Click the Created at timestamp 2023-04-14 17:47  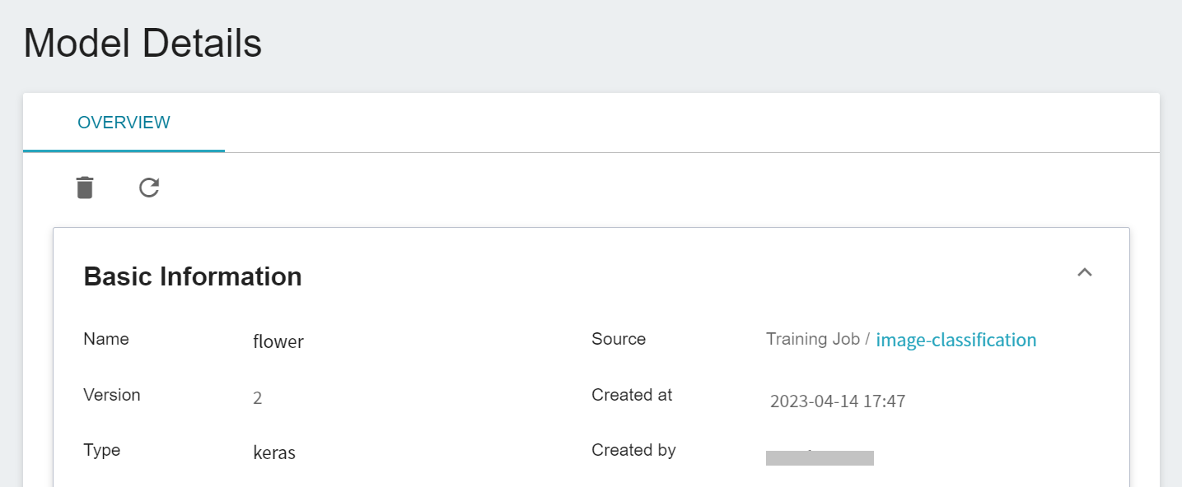coord(838,402)
